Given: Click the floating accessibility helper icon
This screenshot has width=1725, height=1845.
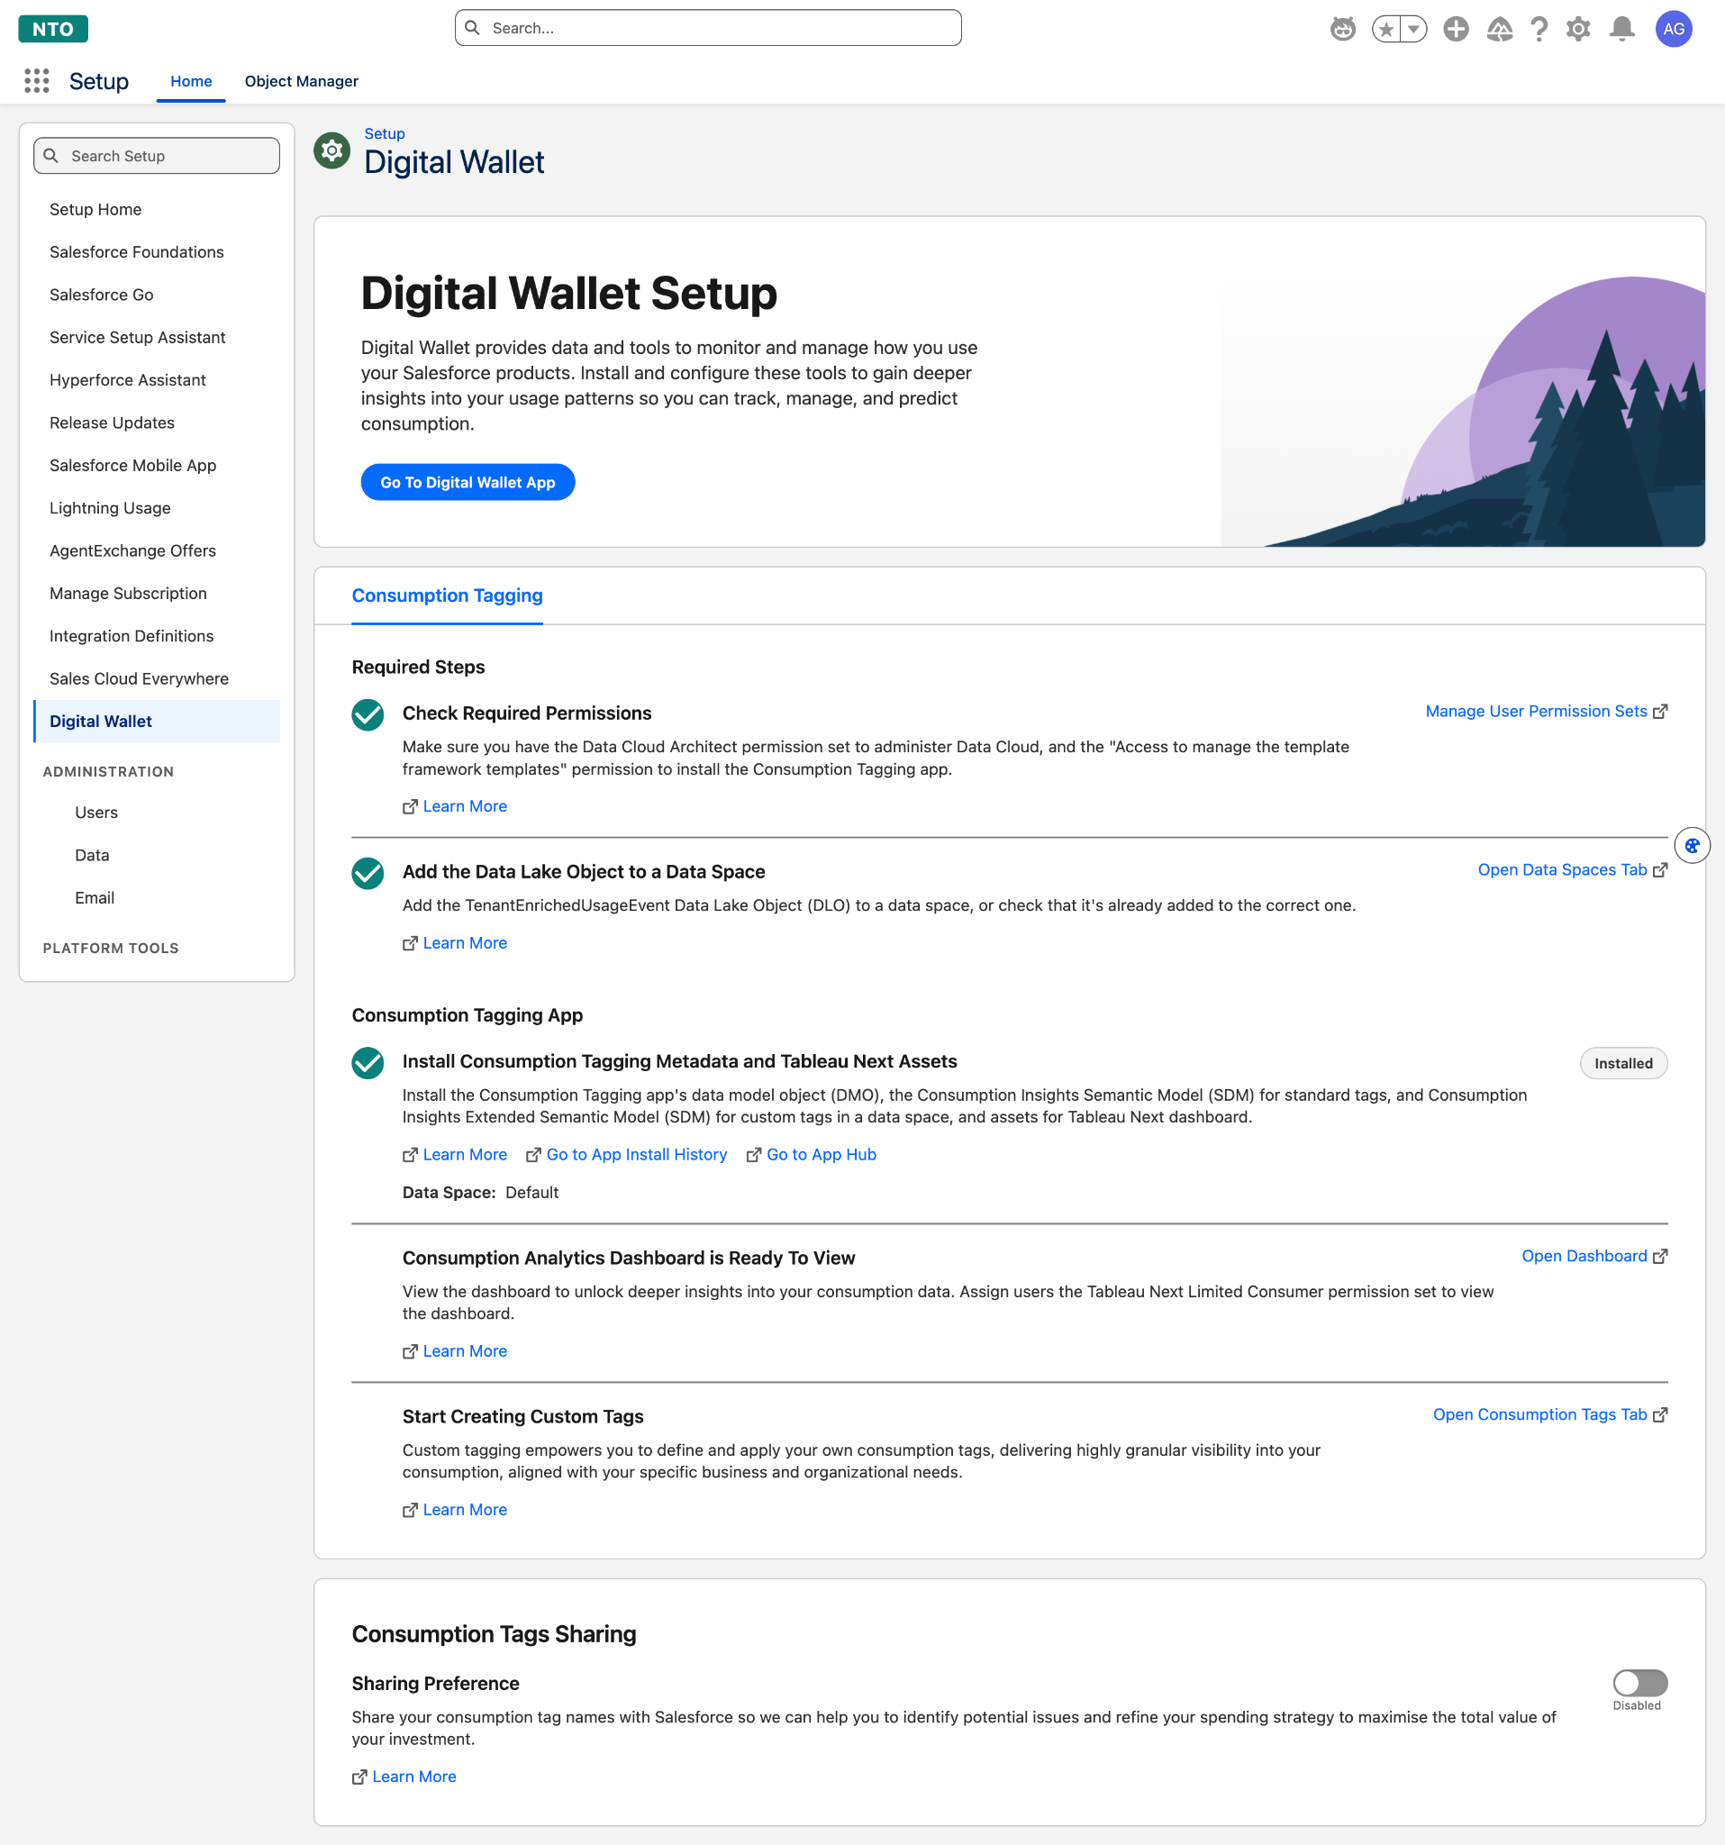Looking at the screenshot, I should 1693,845.
